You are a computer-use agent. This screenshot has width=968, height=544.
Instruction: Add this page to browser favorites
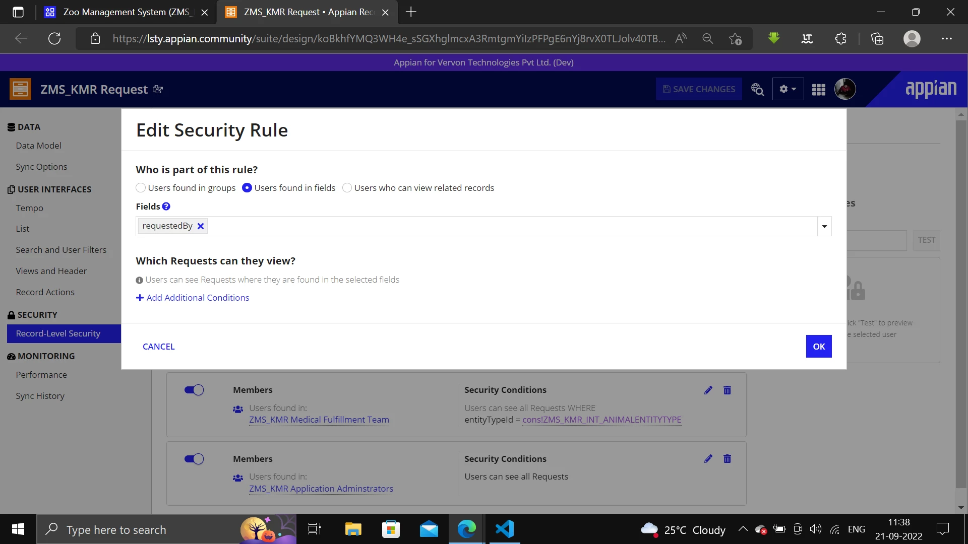735,39
